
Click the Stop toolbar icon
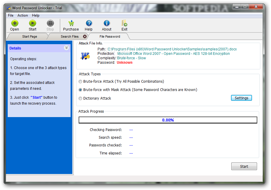[50, 23]
